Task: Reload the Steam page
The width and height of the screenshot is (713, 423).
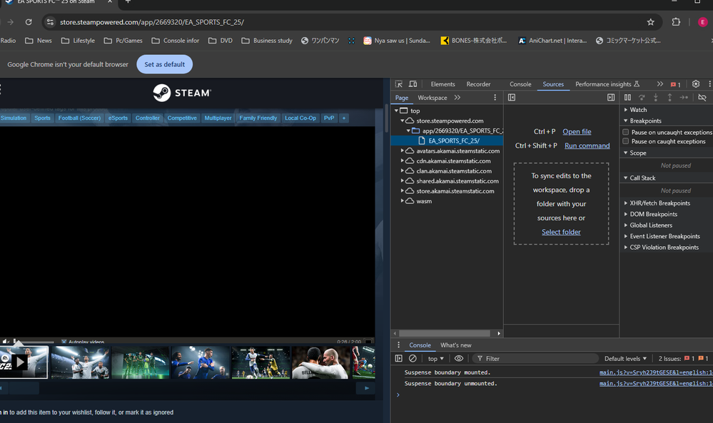Action: 29,22
